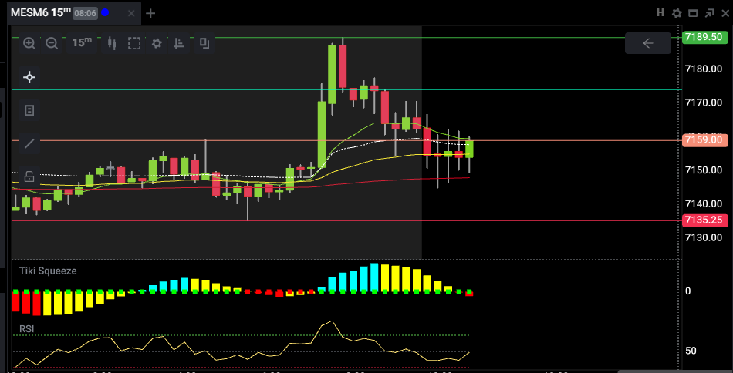Click the zoom out magnifier icon
The height and width of the screenshot is (373, 733).
pos(52,43)
